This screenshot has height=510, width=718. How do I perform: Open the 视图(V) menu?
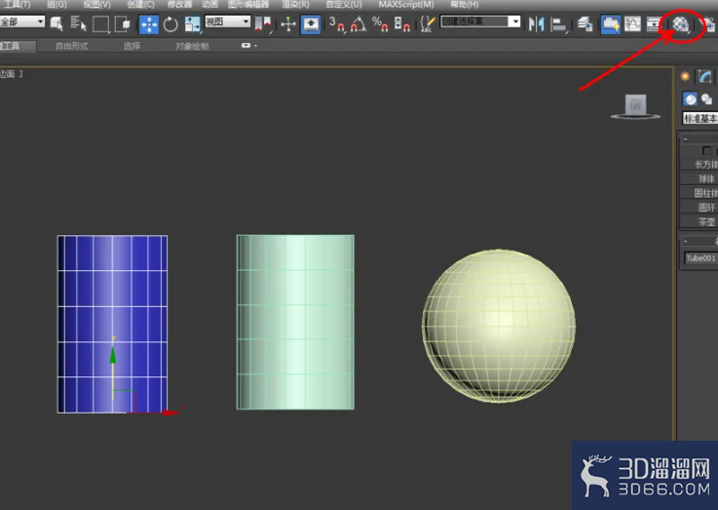coord(97,5)
